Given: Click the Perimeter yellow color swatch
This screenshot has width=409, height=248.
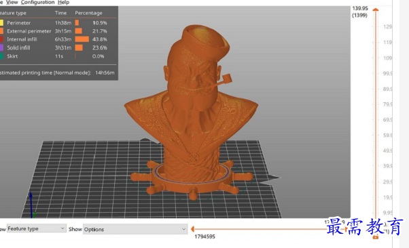Looking at the screenshot, I should coord(1,23).
